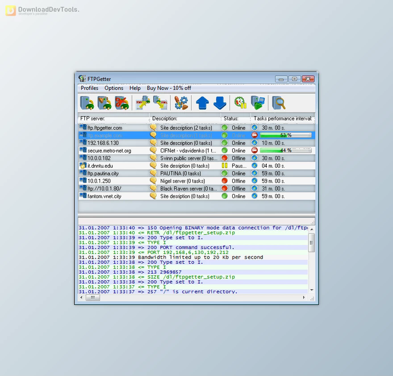Click horizontal scrollbar right arrow in log

304,297
